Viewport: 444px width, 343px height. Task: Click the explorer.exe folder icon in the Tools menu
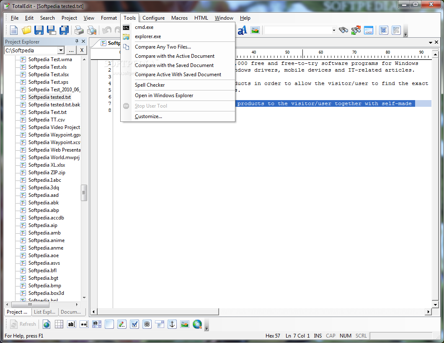[x=126, y=37]
